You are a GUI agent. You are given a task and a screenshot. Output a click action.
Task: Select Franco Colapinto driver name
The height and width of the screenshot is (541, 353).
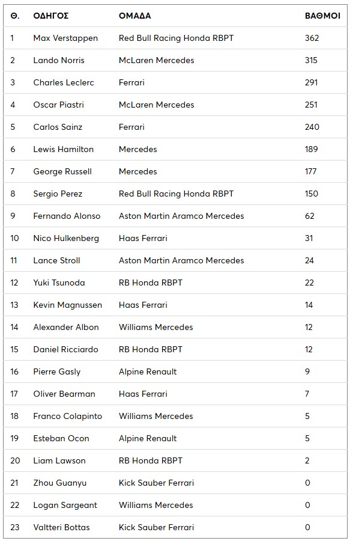68,417
